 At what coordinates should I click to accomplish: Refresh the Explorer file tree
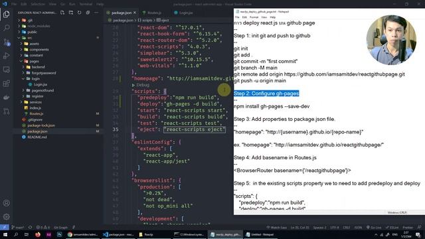79,13
